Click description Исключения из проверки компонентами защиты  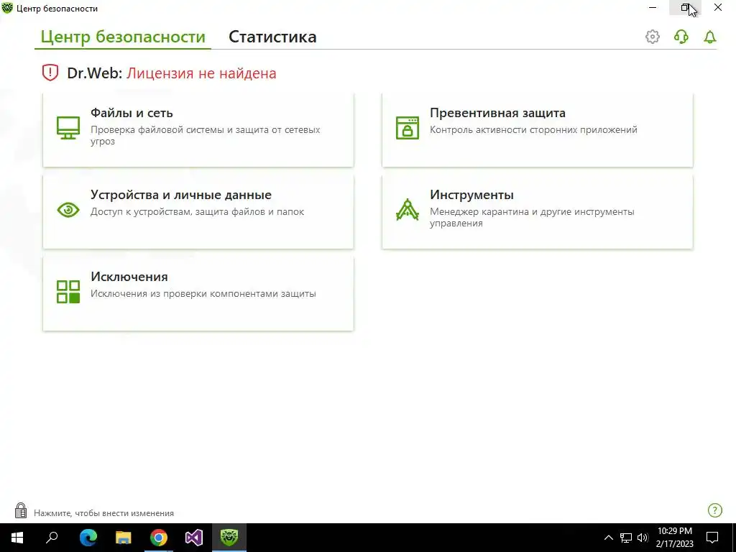(203, 294)
